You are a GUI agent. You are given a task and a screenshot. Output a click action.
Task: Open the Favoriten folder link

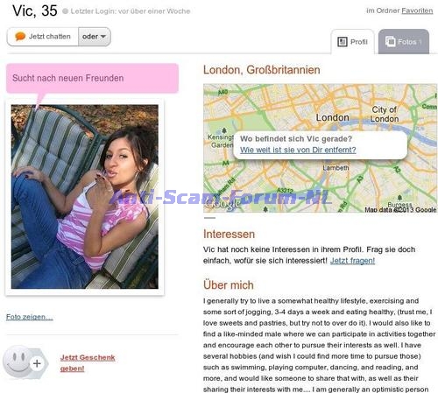pyautogui.click(x=417, y=11)
